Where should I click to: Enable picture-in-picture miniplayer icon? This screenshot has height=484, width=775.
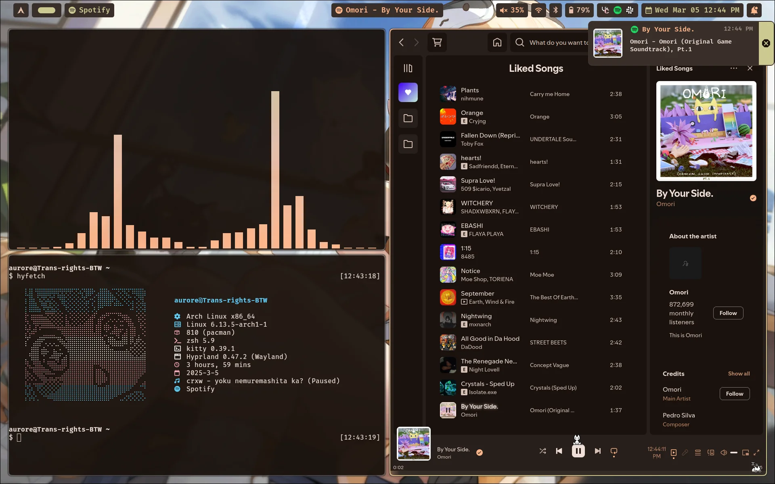745,453
